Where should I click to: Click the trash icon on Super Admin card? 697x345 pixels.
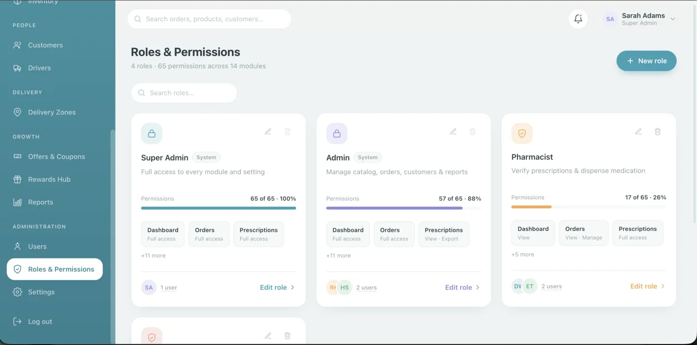[288, 132]
